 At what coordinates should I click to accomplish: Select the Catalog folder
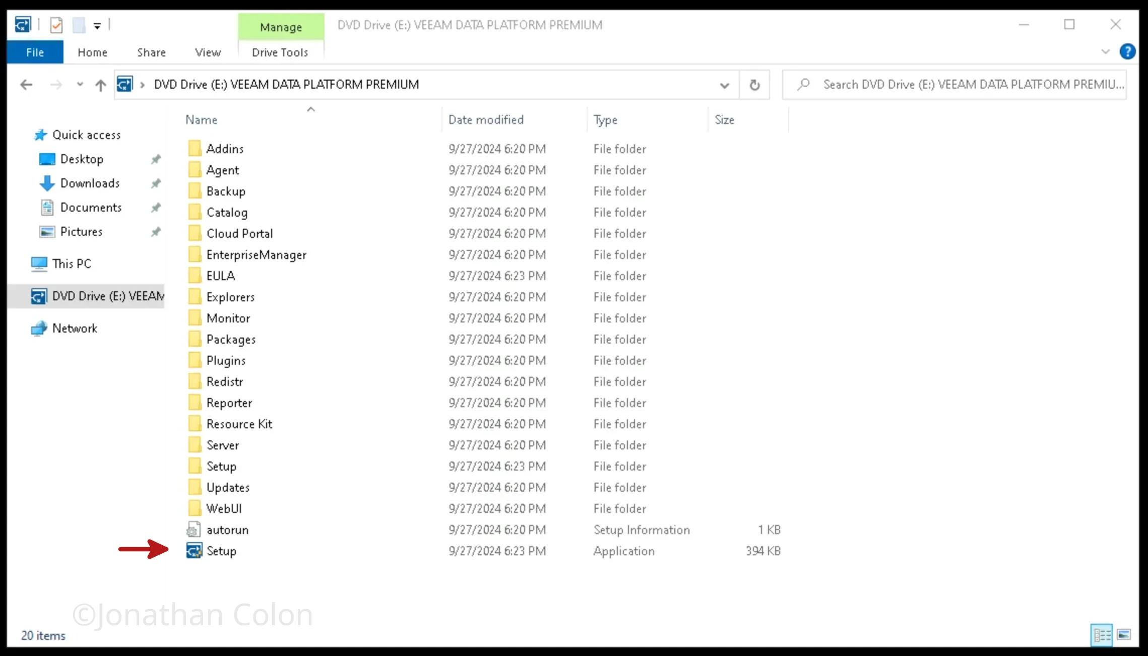[x=218, y=212]
